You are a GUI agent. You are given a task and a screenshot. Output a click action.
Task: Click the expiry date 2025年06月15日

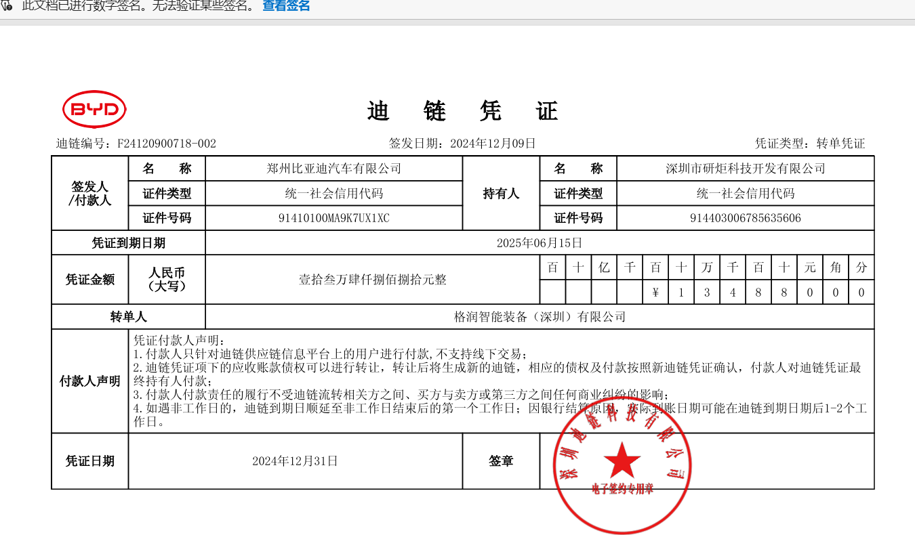click(540, 243)
